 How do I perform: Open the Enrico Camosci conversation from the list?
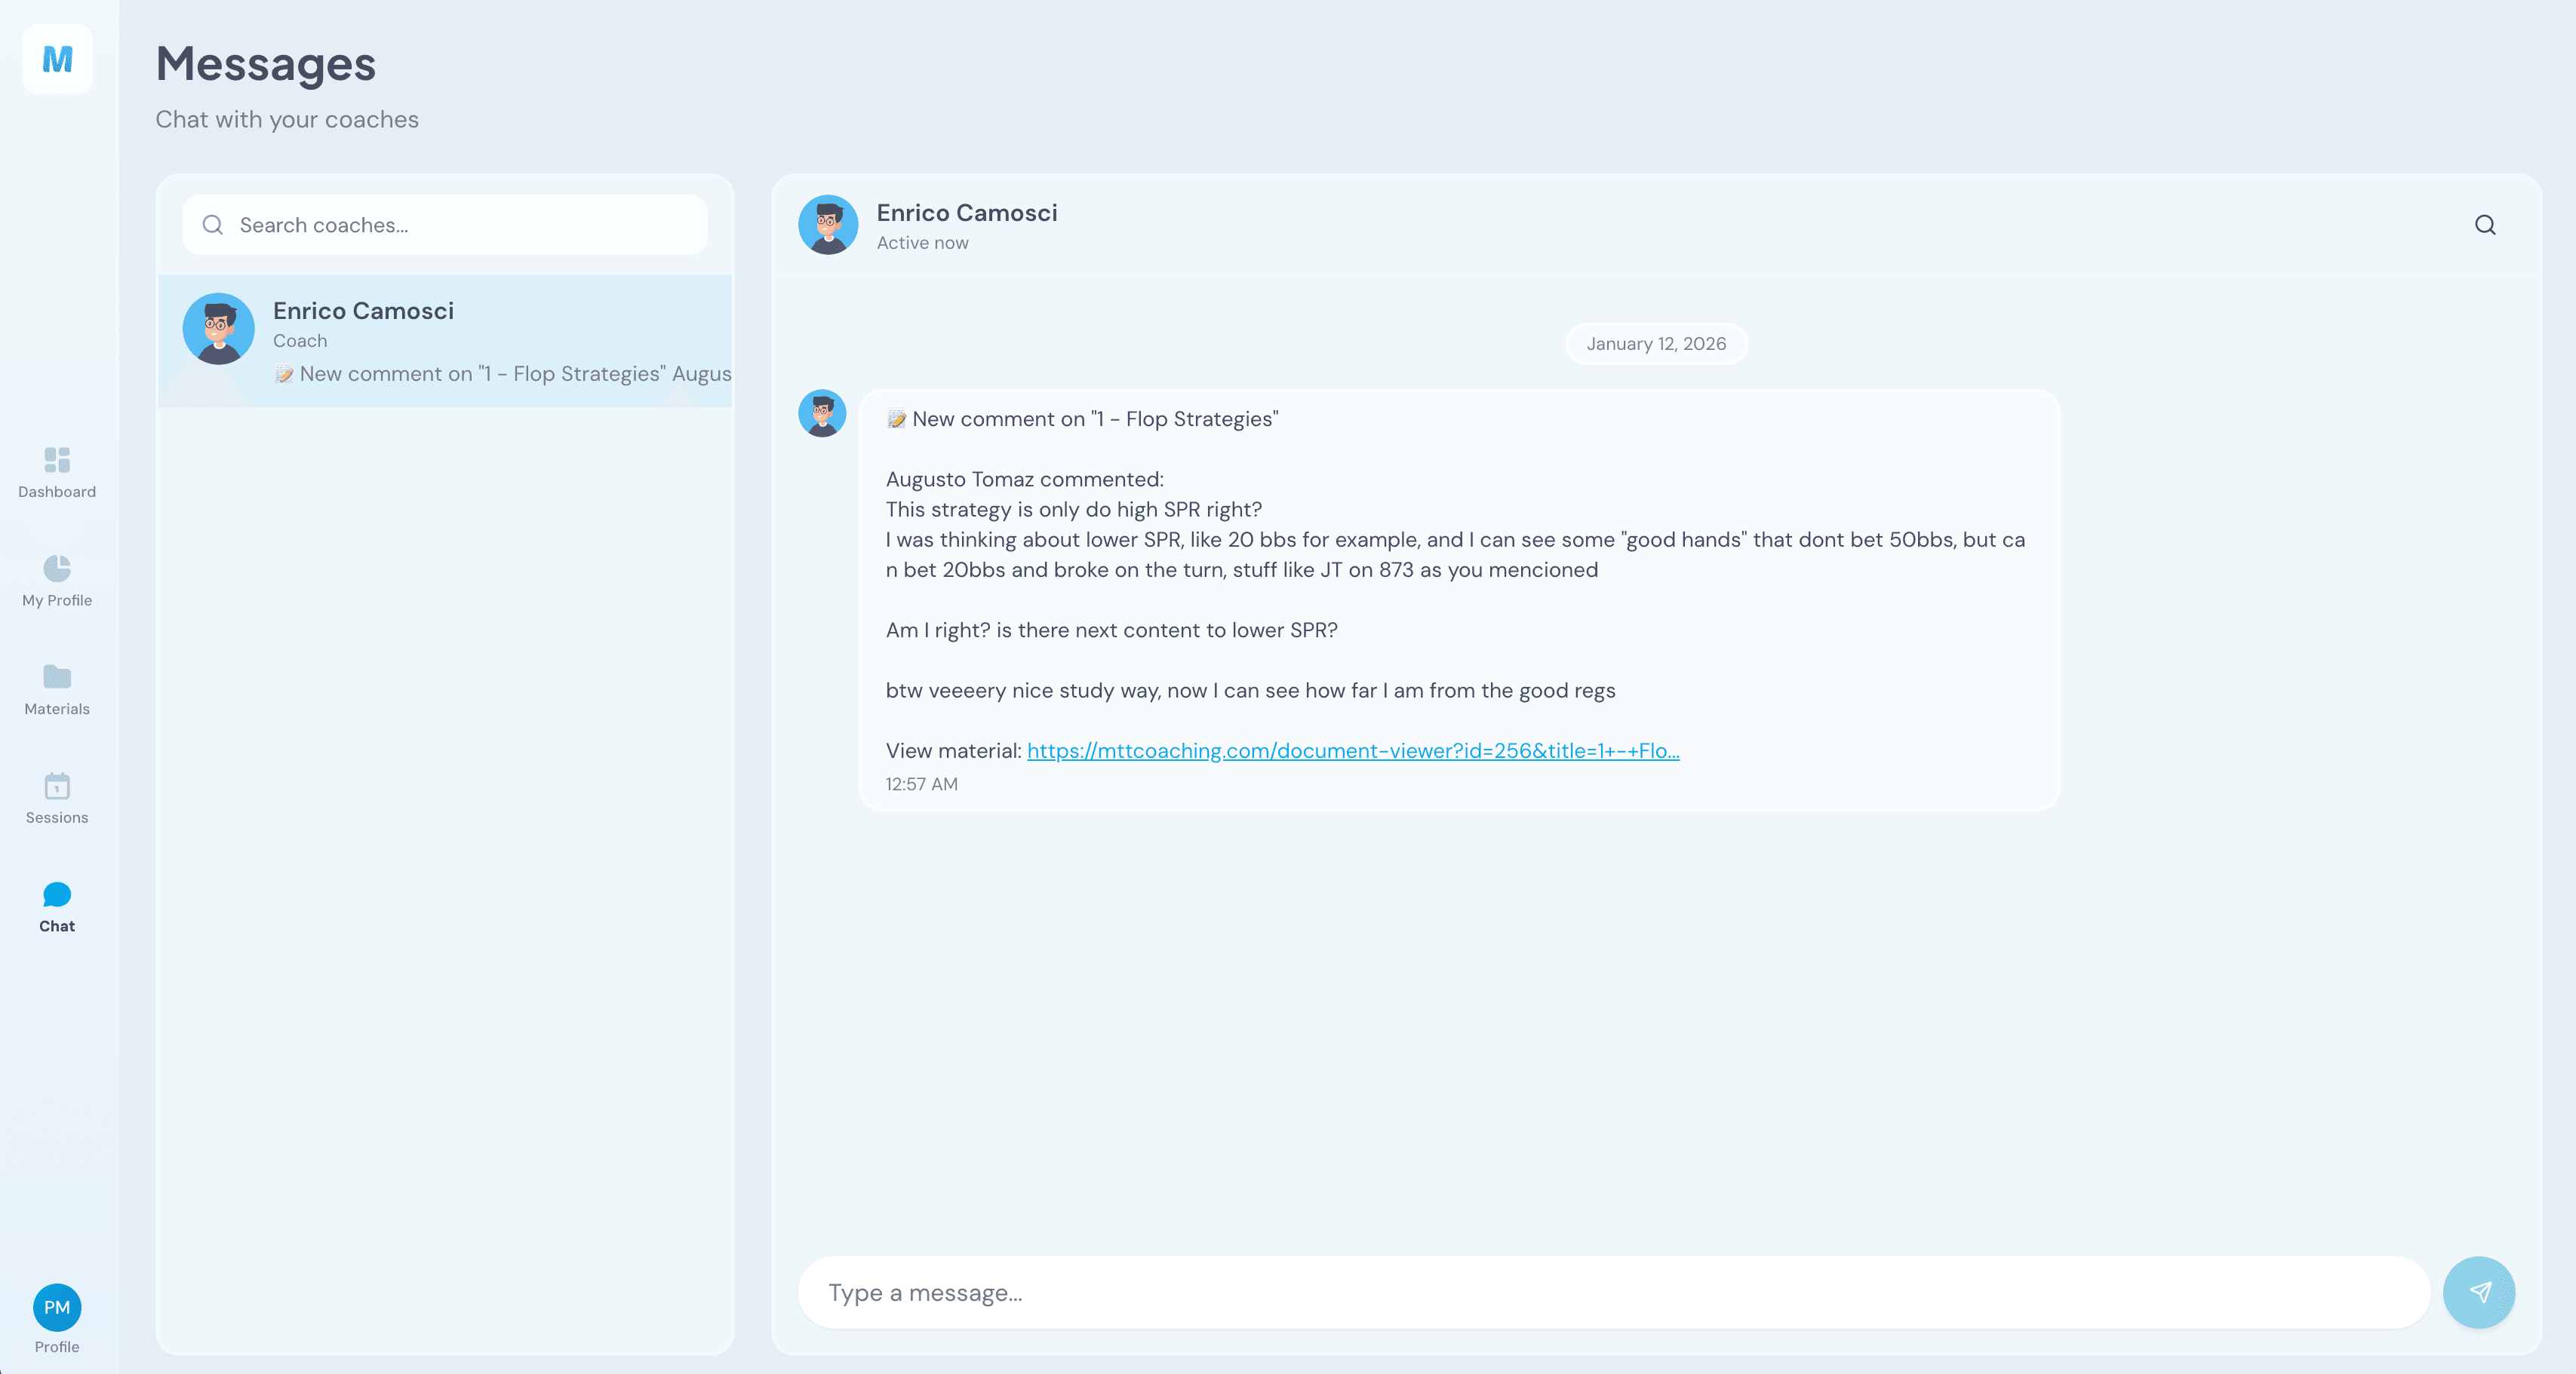point(444,340)
